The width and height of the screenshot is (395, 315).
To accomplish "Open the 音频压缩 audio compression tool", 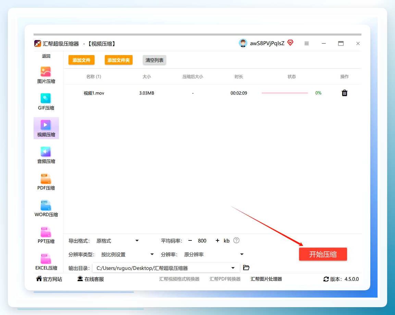I will [x=46, y=155].
